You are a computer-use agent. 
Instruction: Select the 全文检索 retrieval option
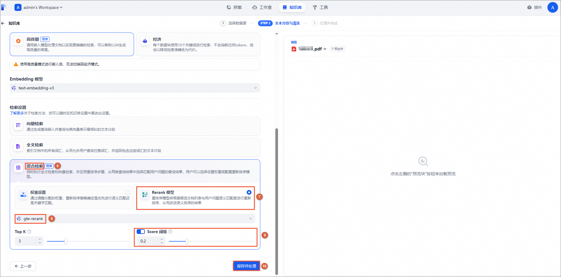(135, 147)
